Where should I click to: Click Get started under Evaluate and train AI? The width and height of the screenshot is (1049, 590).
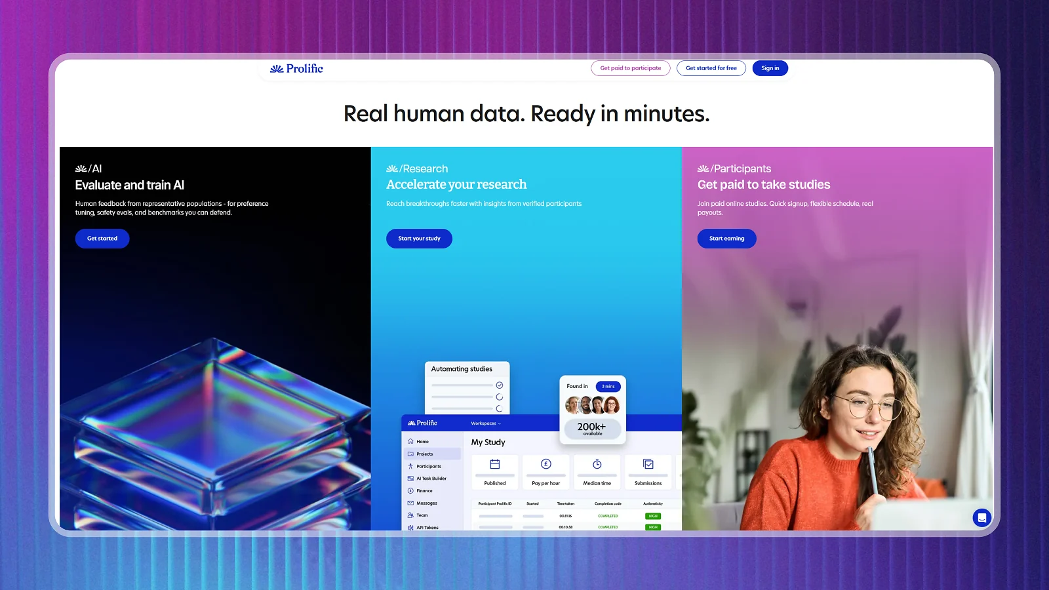(102, 239)
